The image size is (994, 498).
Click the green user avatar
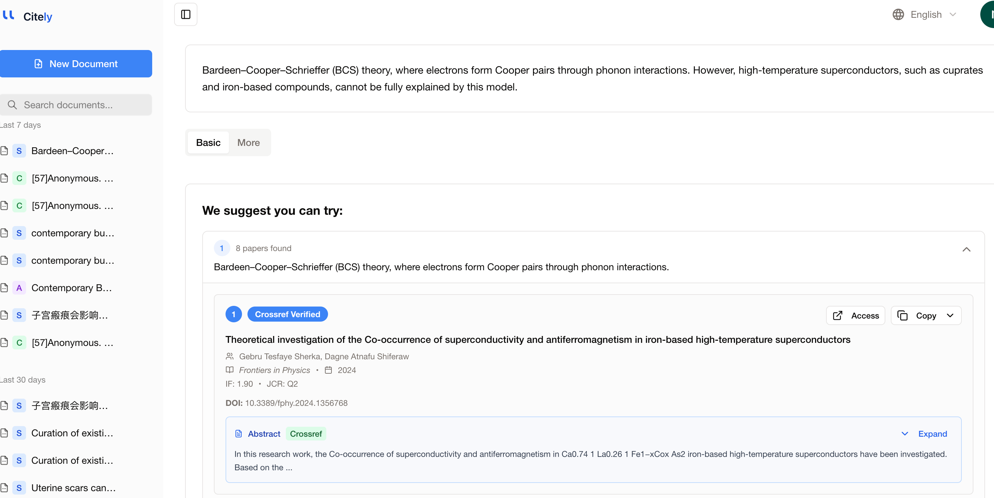pyautogui.click(x=989, y=15)
